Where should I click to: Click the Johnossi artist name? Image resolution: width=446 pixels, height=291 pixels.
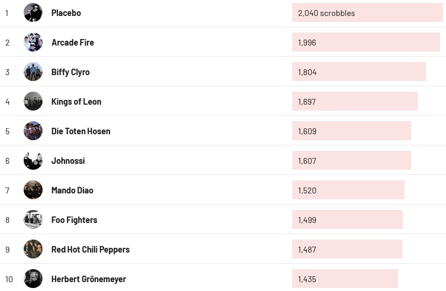[x=68, y=161]
